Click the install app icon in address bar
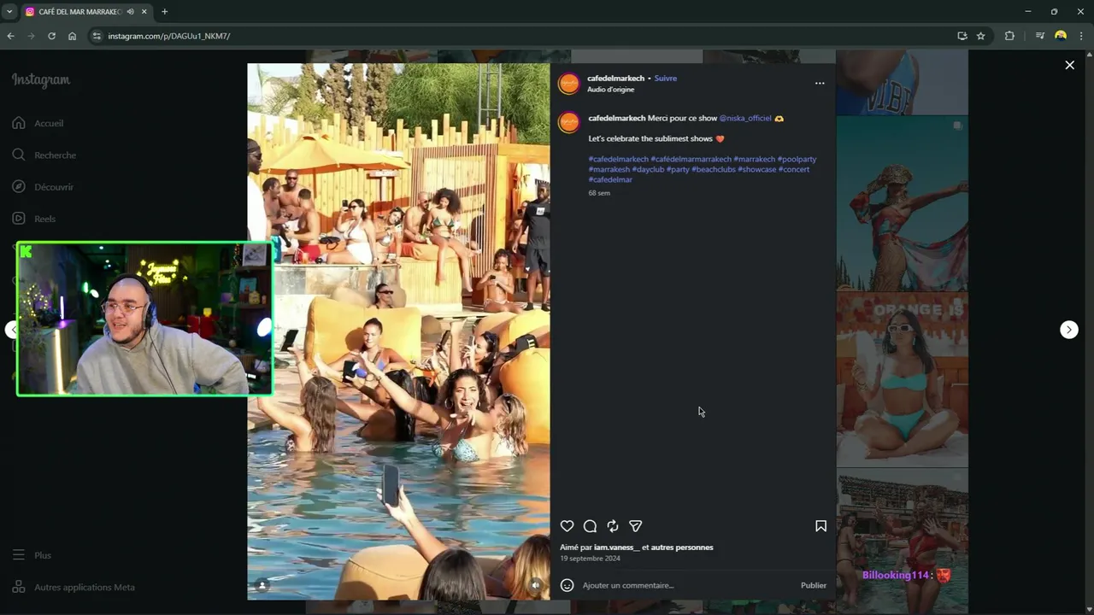The image size is (1094, 615). pos(962,36)
